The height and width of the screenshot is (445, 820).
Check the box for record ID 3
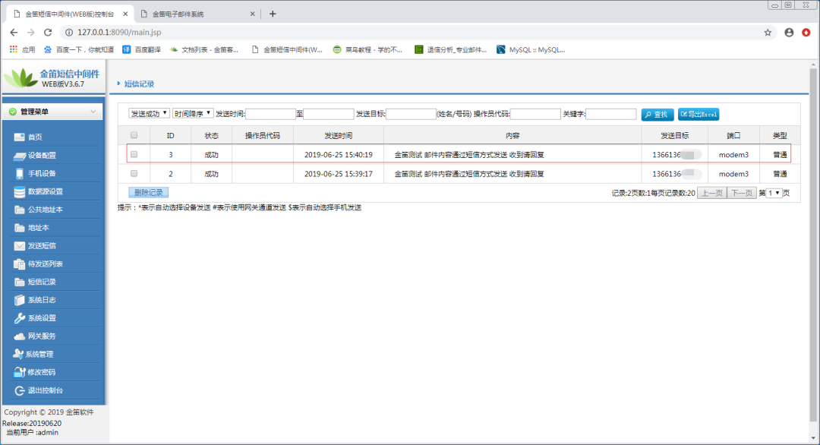point(134,154)
